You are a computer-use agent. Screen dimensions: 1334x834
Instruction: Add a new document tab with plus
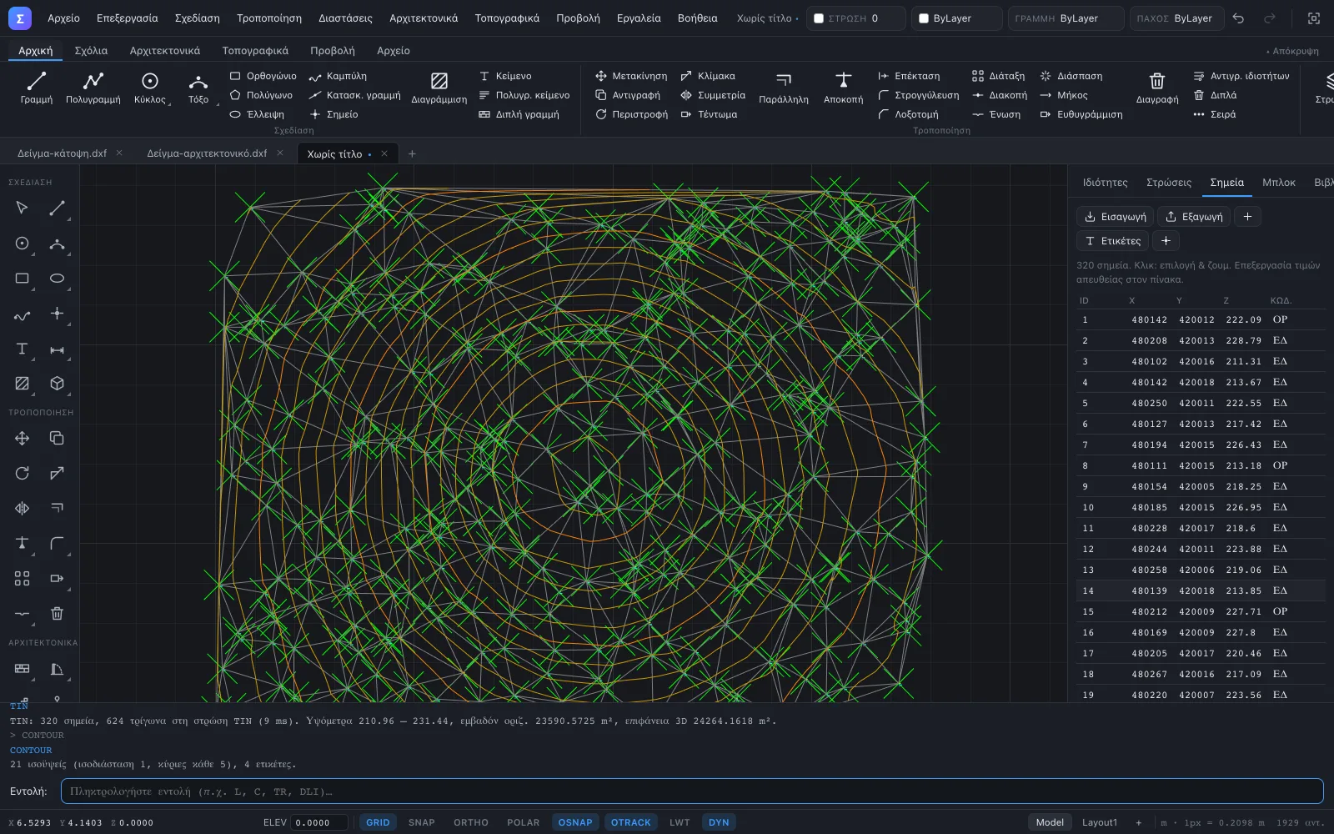click(412, 153)
